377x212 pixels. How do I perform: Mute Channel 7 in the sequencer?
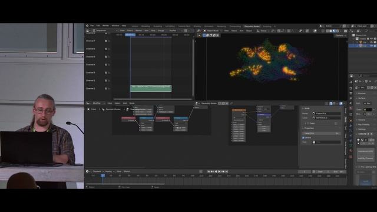106,41
